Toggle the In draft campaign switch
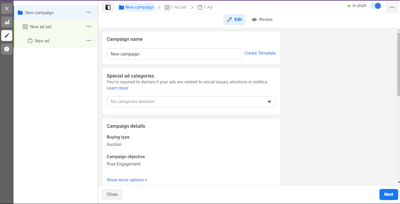The image size is (400, 204). tap(375, 6)
